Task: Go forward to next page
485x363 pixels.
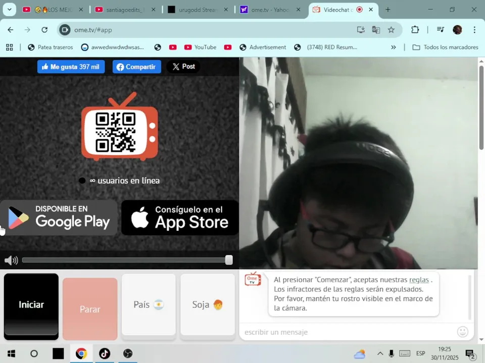Action: [x=27, y=30]
